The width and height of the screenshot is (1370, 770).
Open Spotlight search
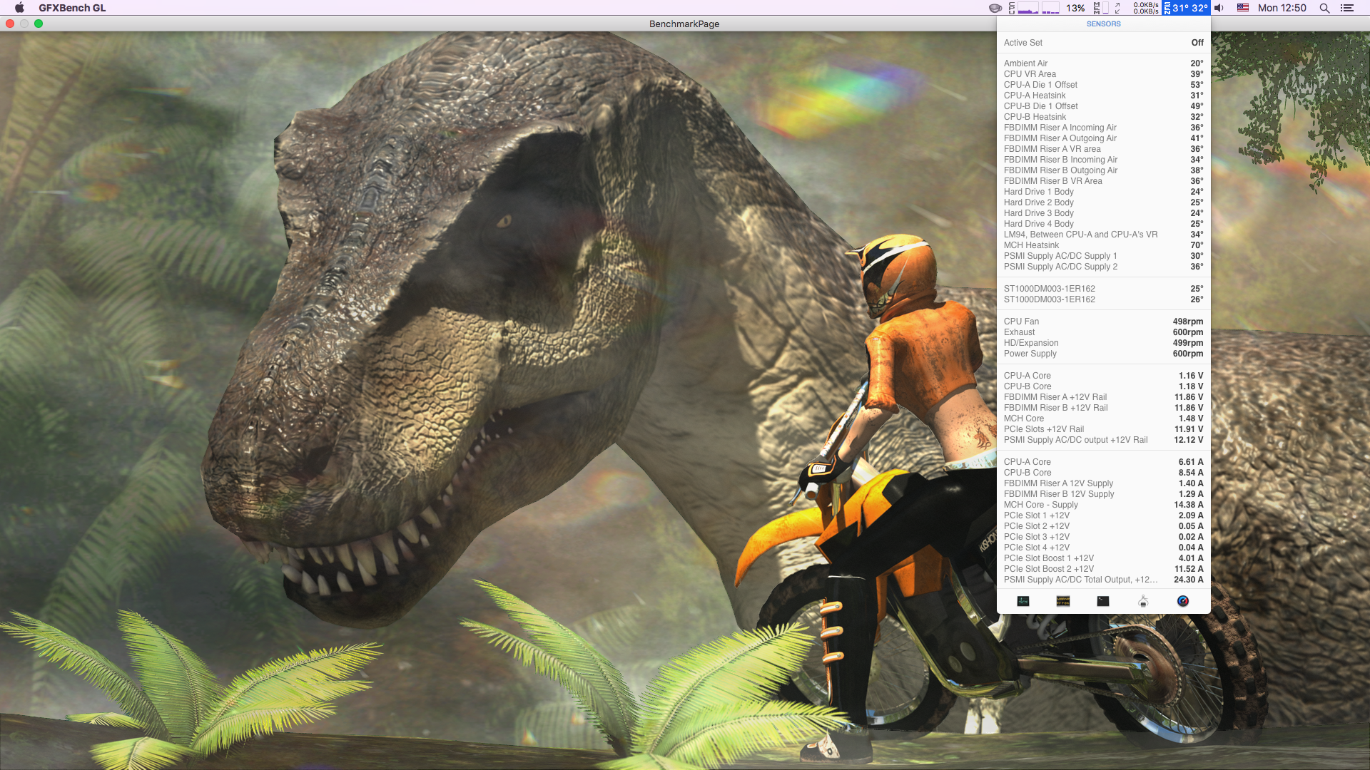[1324, 8]
